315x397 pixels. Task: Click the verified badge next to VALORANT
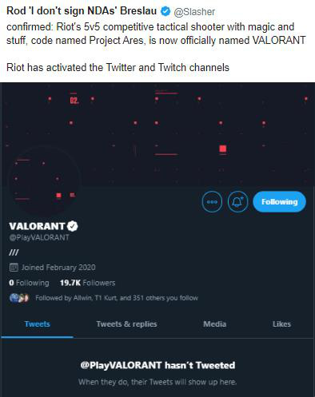pos(72,226)
